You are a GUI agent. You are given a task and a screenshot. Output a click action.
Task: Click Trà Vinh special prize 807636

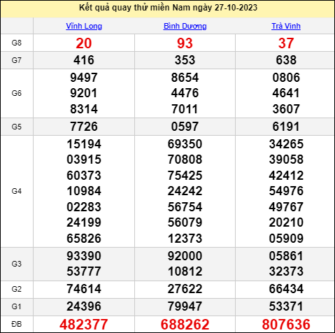pos(286,324)
